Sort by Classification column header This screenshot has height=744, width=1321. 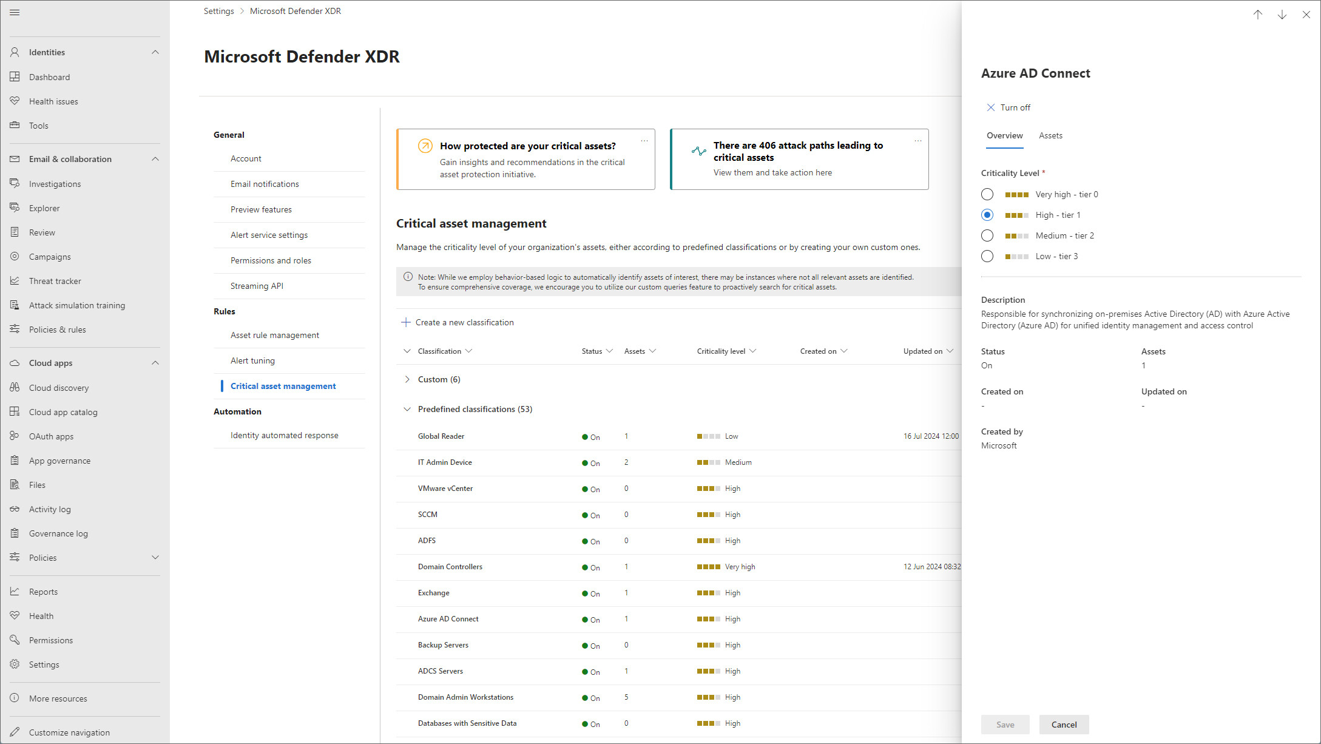[445, 351]
